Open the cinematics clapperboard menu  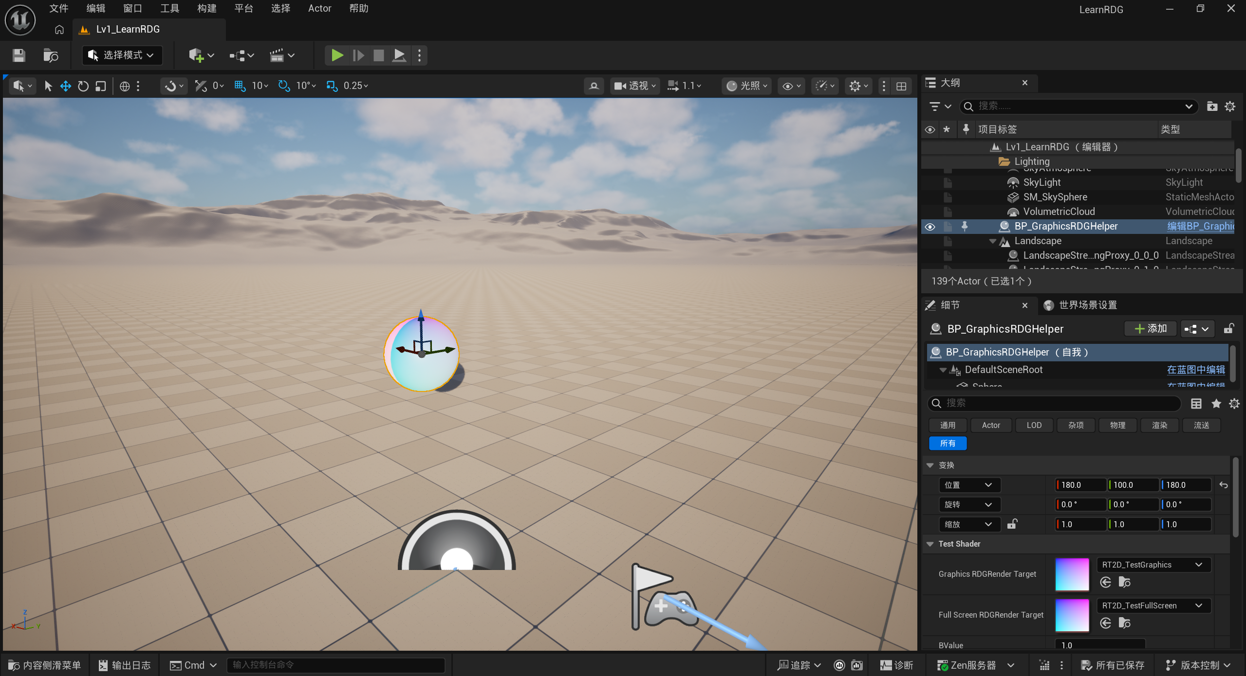click(x=282, y=55)
